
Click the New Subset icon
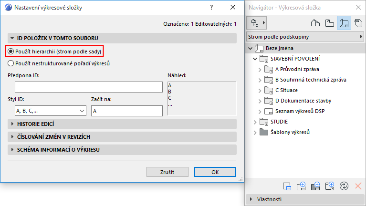click(329, 186)
